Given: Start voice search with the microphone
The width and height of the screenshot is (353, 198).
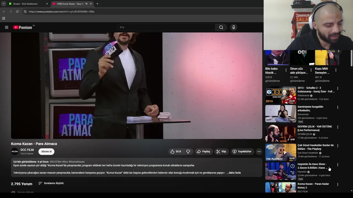Looking at the screenshot, I should coord(234,27).
